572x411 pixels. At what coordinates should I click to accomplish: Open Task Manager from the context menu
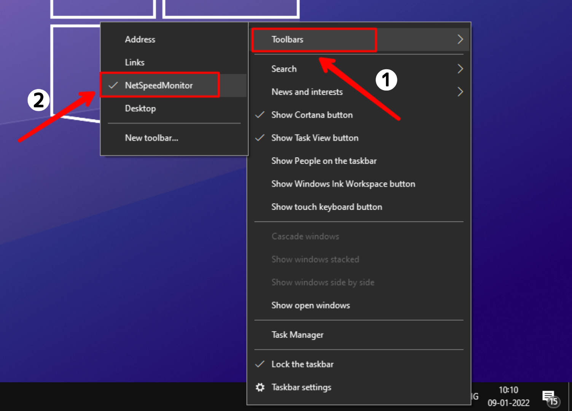(x=297, y=335)
